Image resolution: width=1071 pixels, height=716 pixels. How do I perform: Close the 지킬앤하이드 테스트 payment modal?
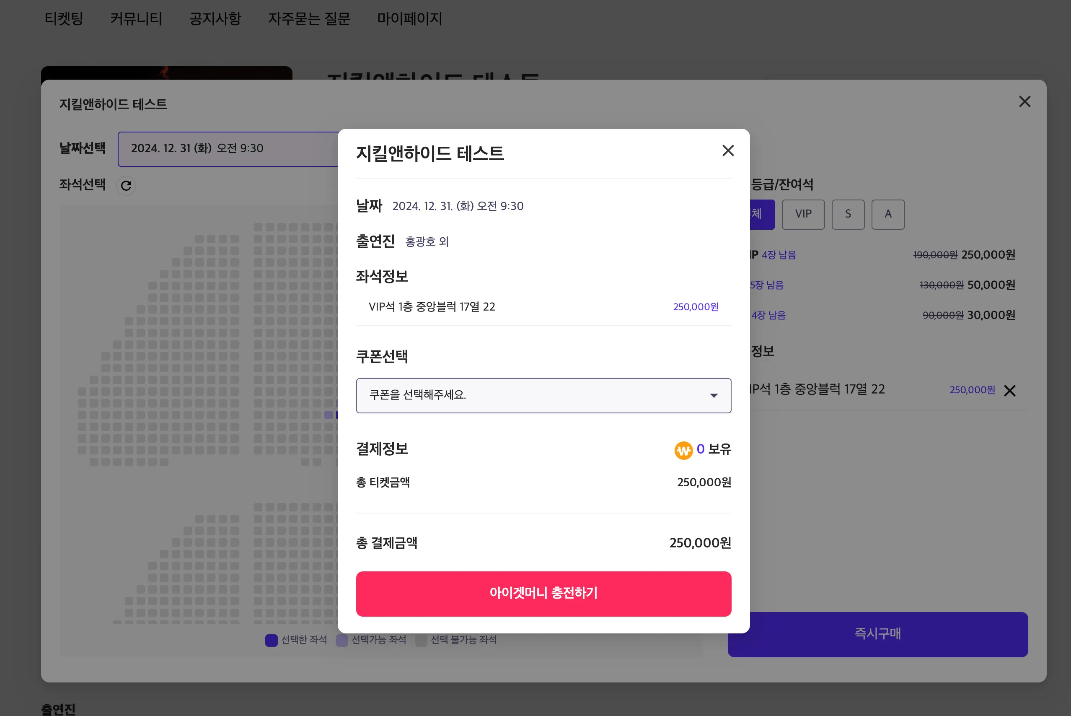(x=727, y=150)
